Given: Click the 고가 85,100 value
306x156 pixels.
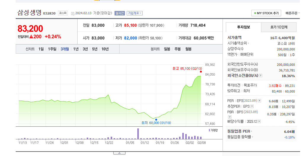Looking at the screenshot, I should click(x=131, y=26).
